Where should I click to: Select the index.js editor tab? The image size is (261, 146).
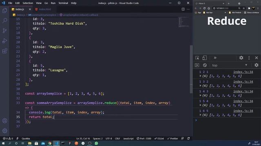(20, 9)
